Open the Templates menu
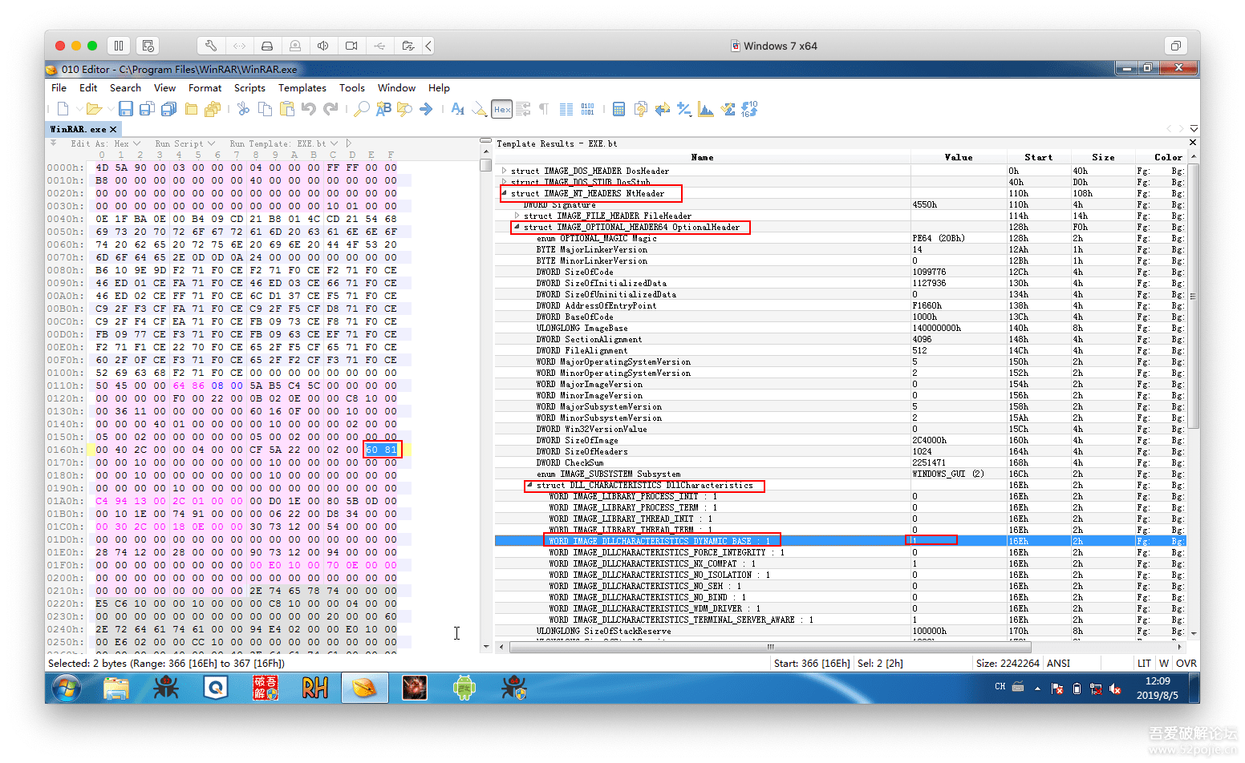The image size is (1245, 763). pyautogui.click(x=302, y=88)
